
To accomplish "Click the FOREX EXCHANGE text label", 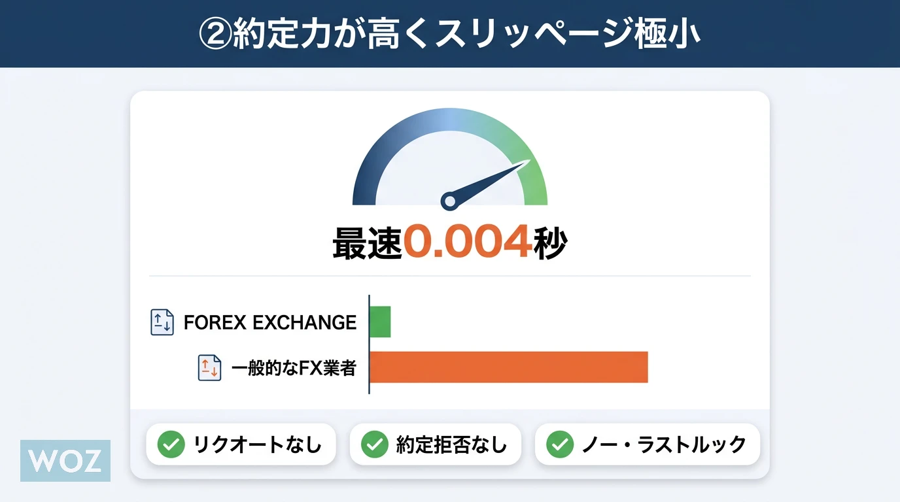I will click(270, 322).
